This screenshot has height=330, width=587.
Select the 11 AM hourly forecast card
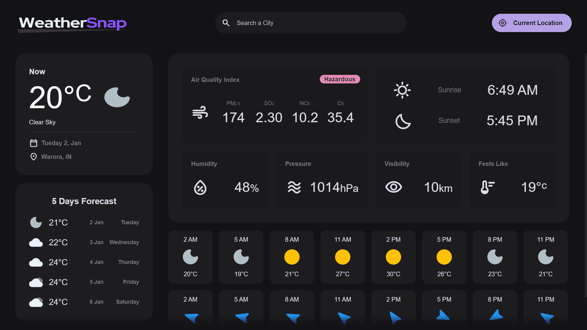[x=342, y=257]
